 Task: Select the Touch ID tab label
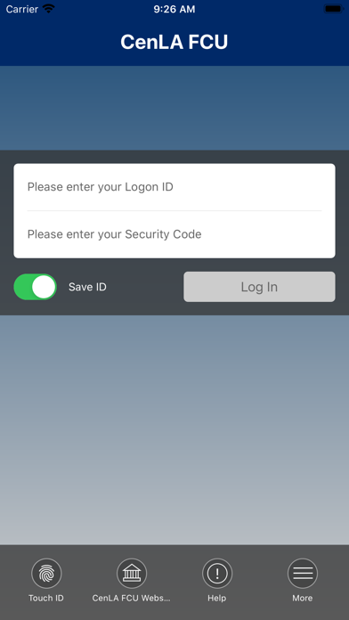tap(46, 599)
